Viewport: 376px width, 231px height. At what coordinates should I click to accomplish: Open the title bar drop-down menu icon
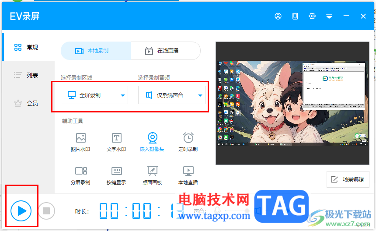pyautogui.click(x=329, y=16)
